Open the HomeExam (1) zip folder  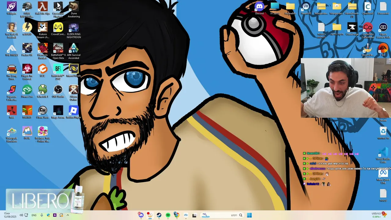pyautogui.click(x=352, y=9)
